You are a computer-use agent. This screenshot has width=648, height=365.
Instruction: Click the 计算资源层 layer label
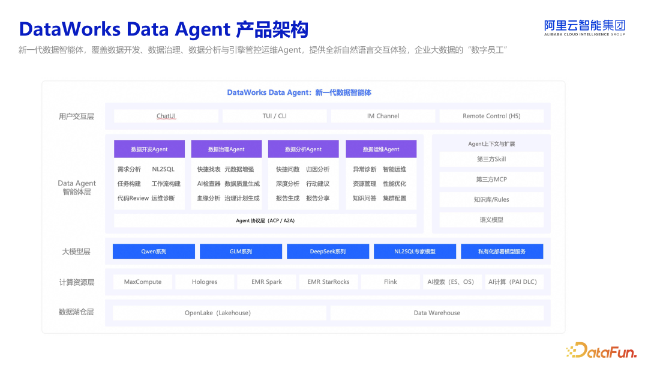(x=76, y=282)
